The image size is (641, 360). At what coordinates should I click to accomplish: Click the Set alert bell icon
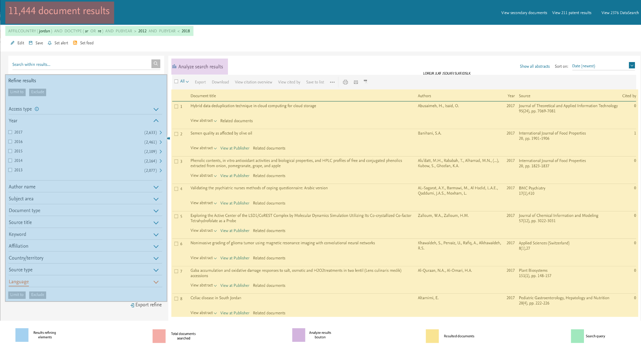tap(50, 43)
